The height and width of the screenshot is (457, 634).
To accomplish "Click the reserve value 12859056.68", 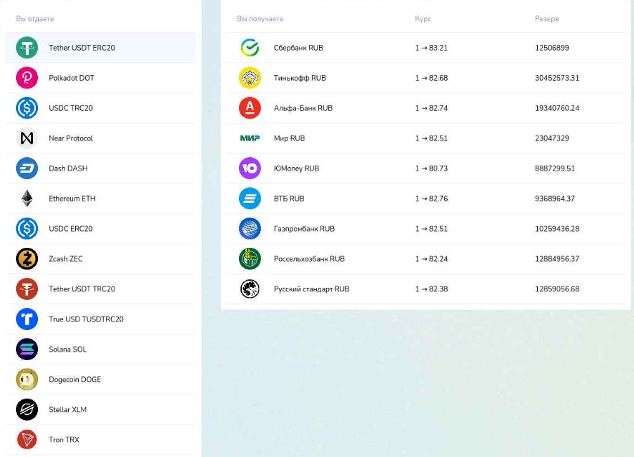I will [x=557, y=289].
